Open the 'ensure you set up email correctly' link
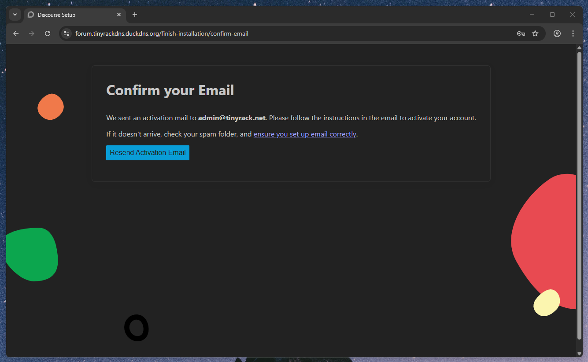 (x=305, y=134)
